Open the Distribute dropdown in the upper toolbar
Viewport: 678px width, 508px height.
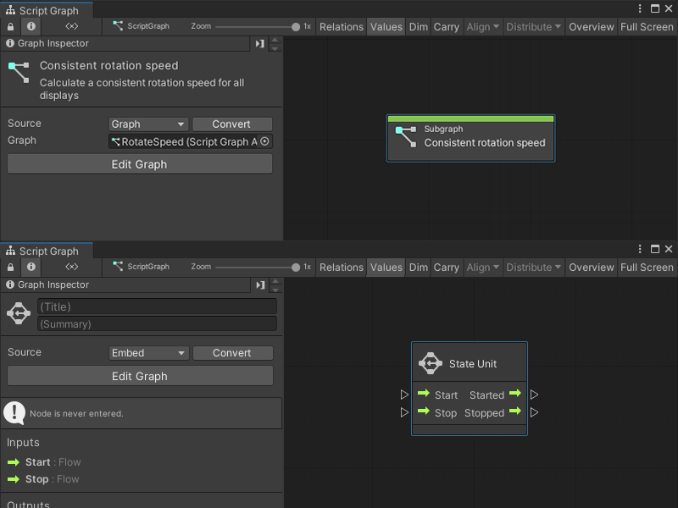[534, 27]
